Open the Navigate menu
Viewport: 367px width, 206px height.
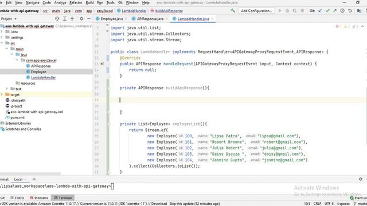[32, 2]
